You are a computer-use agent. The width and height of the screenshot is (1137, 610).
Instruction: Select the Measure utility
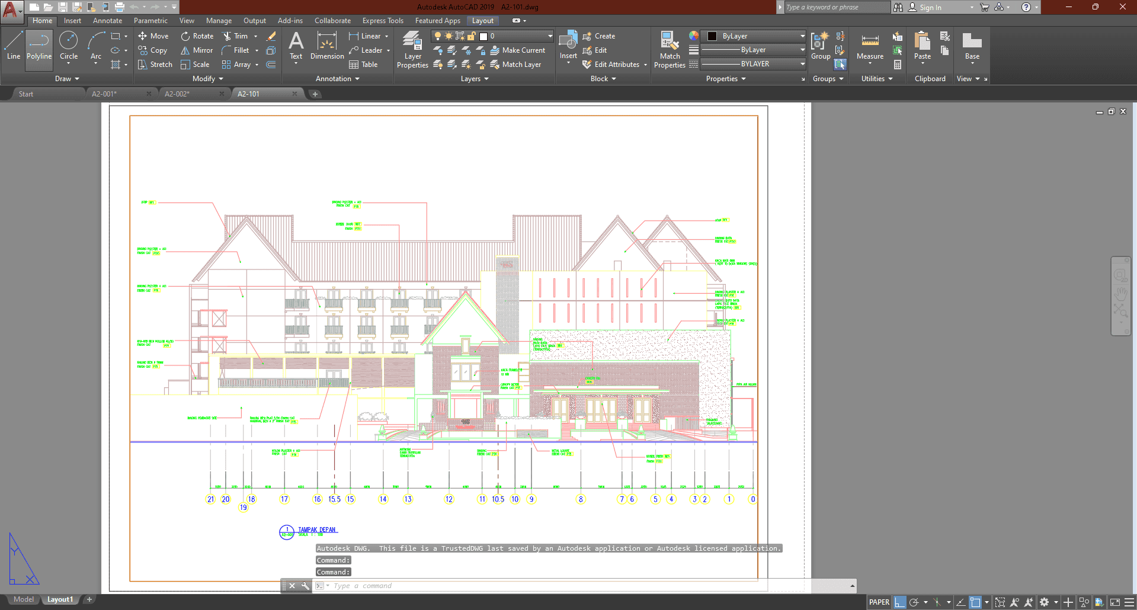pos(870,46)
